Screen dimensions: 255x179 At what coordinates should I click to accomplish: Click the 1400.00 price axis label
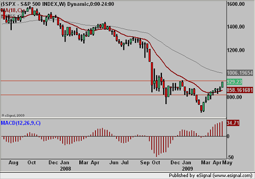point(236,26)
